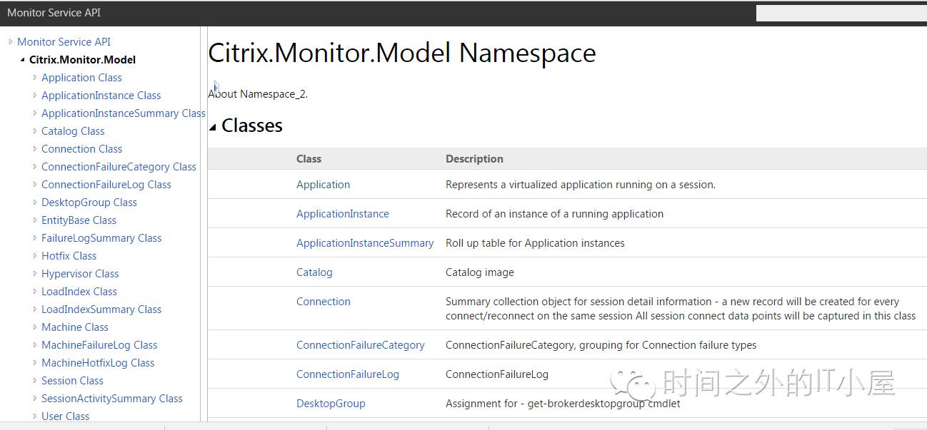Click the Citrix.Monitor.Model Namespace page heading
Image resolution: width=927 pixels, height=430 pixels.
click(402, 53)
